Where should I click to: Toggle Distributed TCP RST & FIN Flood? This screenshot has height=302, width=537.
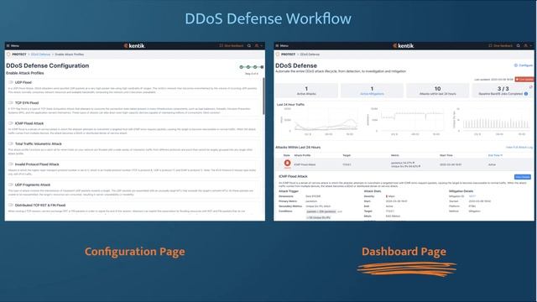tap(11, 205)
